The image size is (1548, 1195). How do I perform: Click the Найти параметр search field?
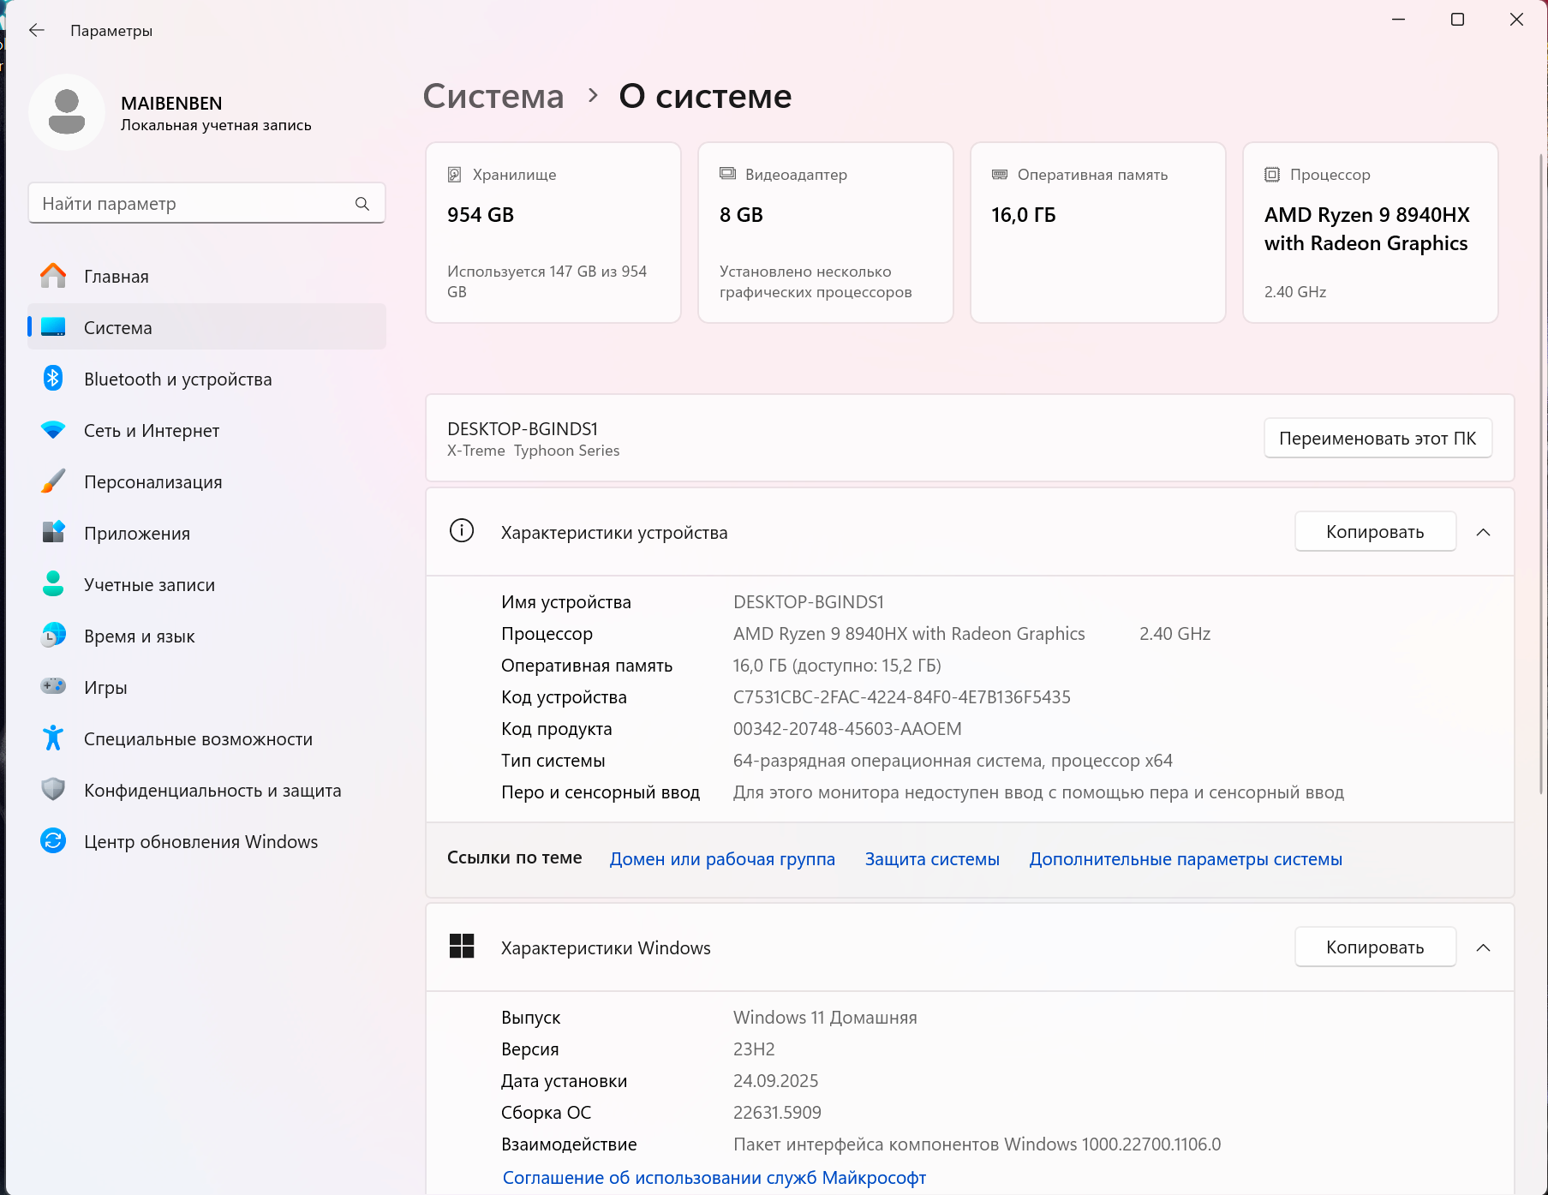pyautogui.click(x=193, y=204)
